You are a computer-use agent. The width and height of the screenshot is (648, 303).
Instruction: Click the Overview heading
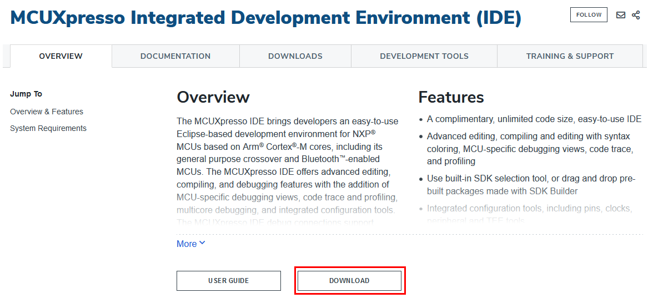[213, 98]
